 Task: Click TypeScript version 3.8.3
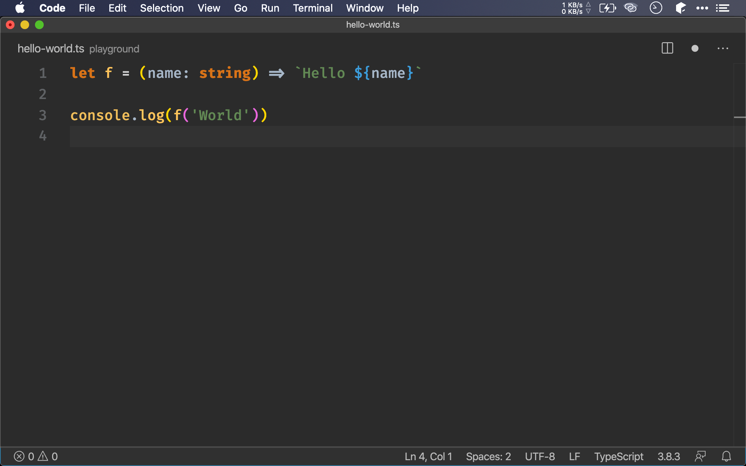[669, 457]
